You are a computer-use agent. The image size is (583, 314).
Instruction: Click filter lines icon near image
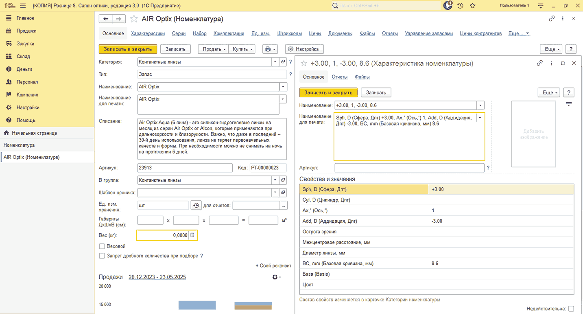click(x=569, y=104)
